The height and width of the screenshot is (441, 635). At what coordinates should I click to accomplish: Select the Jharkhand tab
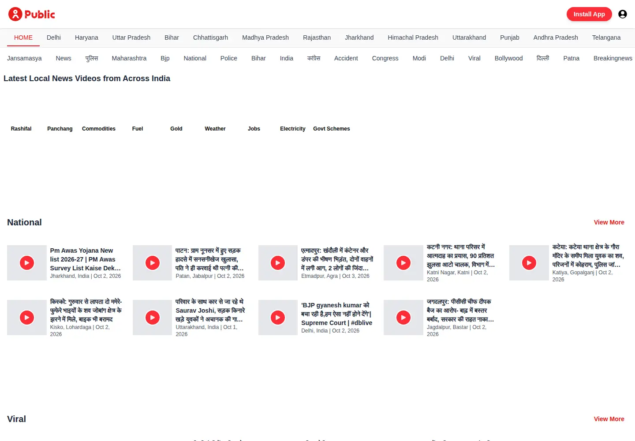359,37
